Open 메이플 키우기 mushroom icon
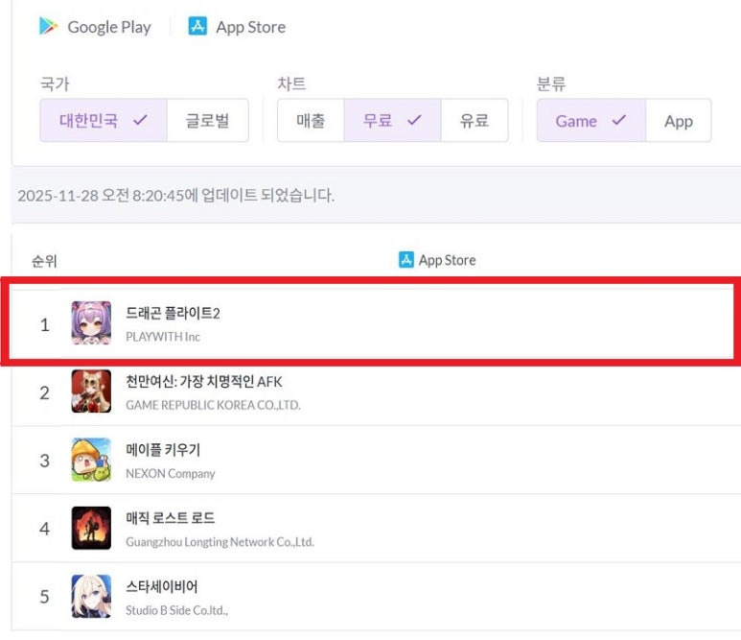 click(x=91, y=460)
